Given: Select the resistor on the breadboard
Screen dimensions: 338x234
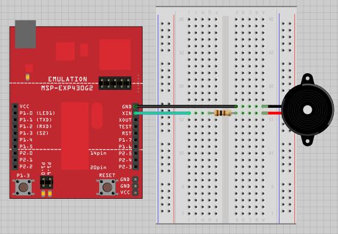Looking at the screenshot, I should tap(223, 113).
